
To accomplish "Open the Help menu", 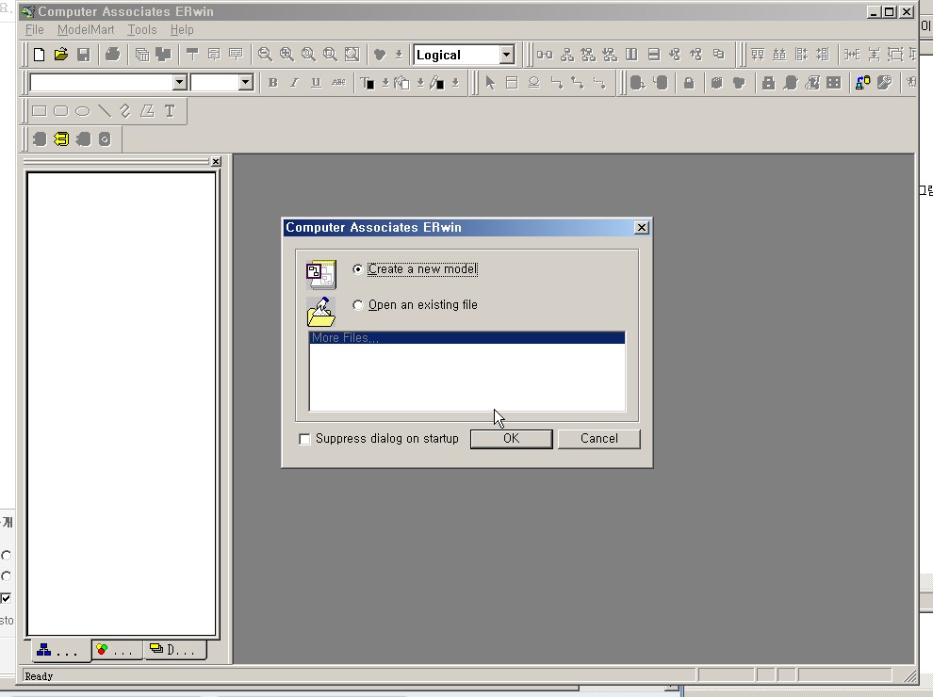I will click(182, 30).
